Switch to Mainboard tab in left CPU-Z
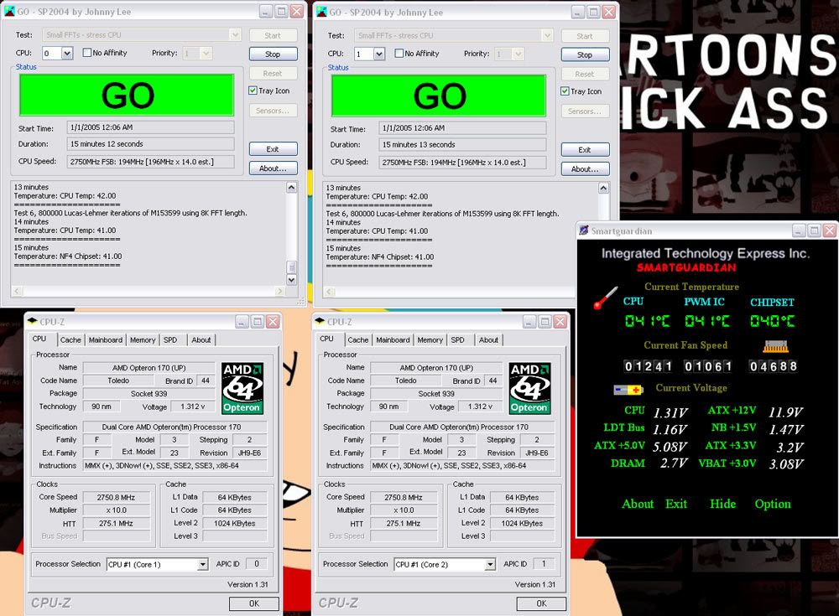839x616 pixels. [x=106, y=340]
